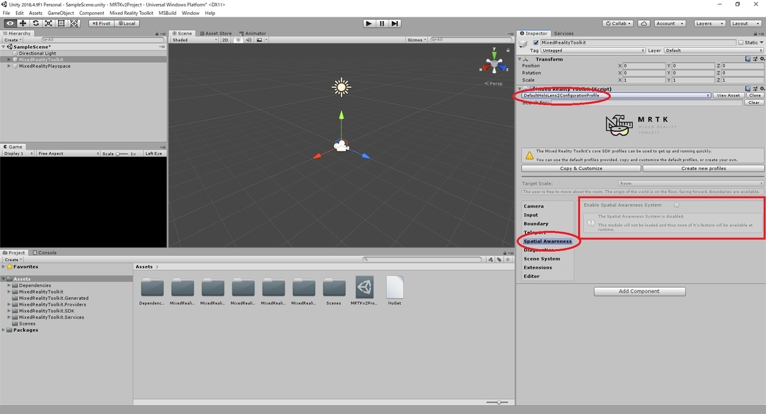Viewport: 766px width, 414px height.
Task: Select the Hand (view) tool
Action: click(10, 23)
